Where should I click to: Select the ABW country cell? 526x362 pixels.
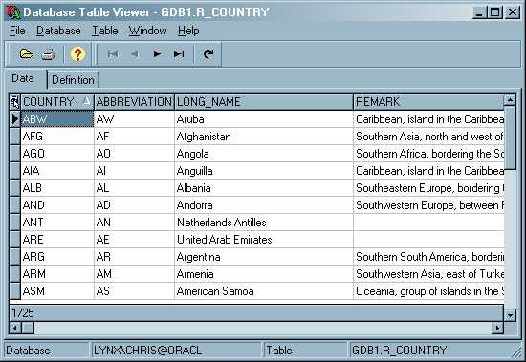point(57,119)
